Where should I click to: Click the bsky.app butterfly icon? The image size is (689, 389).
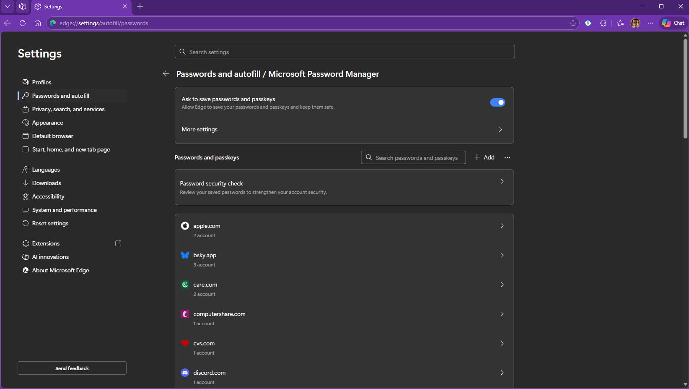tap(185, 255)
